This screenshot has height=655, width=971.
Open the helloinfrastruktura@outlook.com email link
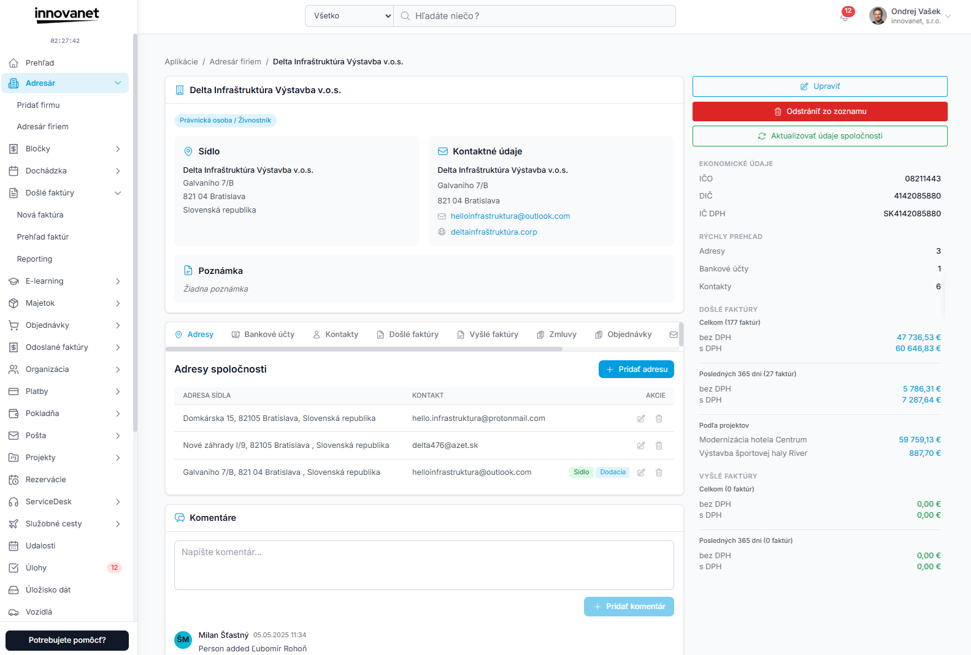point(510,216)
